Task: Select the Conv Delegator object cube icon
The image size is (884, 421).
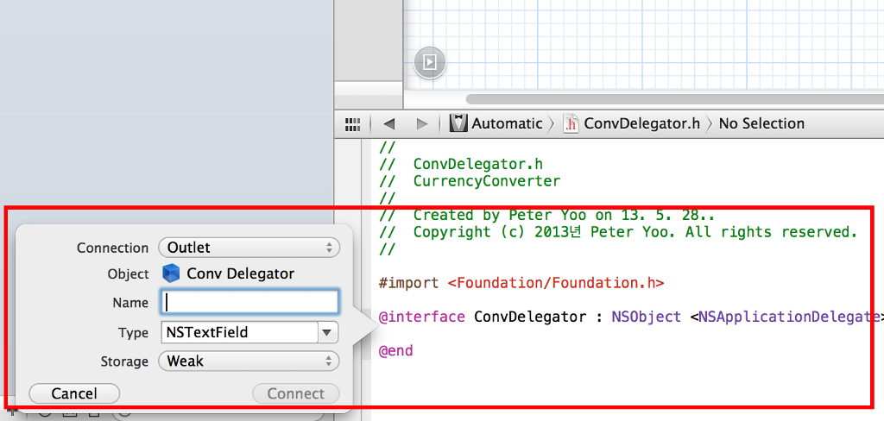Action: click(x=170, y=273)
